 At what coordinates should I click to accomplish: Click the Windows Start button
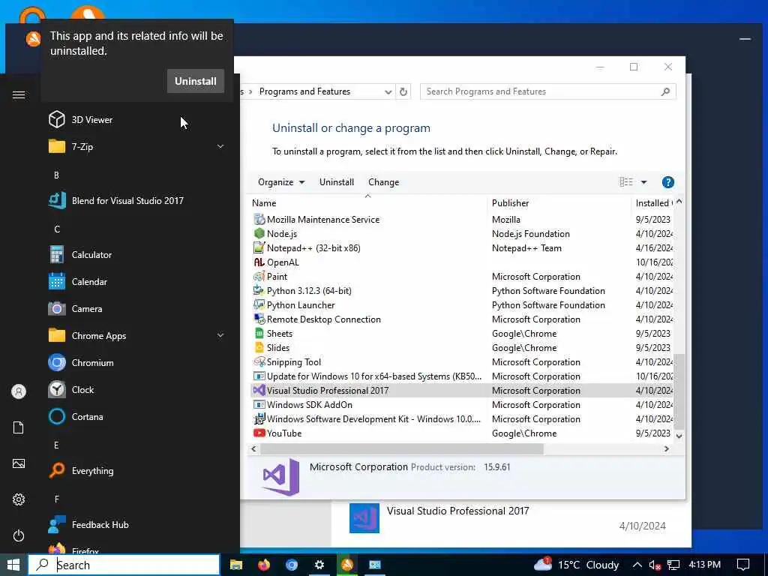pos(13,565)
